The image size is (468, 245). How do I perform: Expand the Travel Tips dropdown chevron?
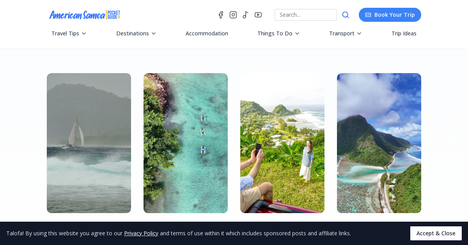(x=84, y=33)
